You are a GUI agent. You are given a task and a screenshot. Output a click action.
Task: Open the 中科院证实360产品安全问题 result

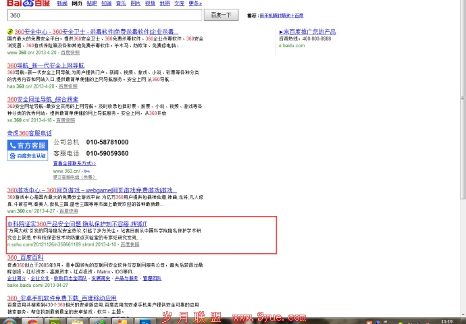77,223
